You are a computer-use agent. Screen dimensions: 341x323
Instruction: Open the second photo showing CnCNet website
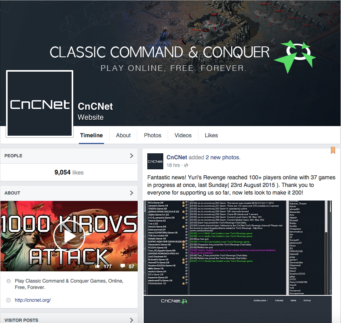(238, 309)
